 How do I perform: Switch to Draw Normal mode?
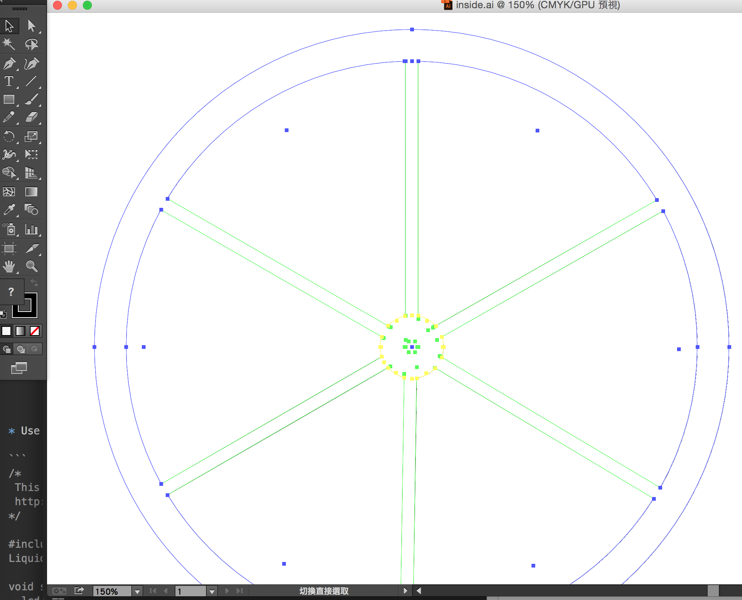tap(7, 349)
